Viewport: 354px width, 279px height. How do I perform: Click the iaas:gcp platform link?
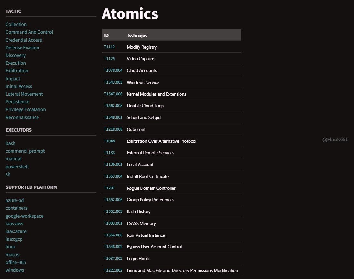[14, 239]
